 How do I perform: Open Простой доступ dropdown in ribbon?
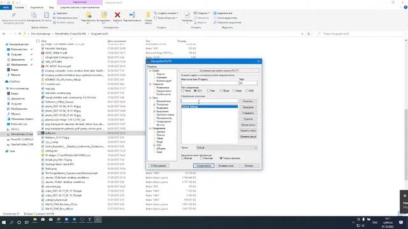tap(166, 18)
